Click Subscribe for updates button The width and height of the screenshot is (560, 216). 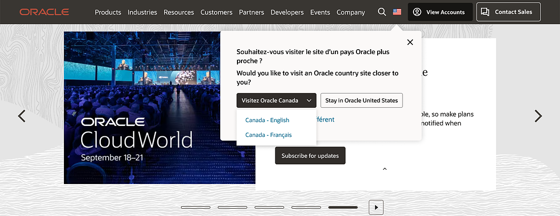tap(310, 155)
